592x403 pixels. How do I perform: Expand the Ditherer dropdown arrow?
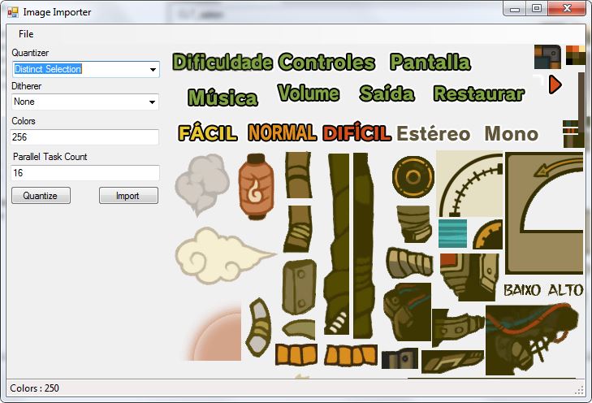tap(152, 102)
